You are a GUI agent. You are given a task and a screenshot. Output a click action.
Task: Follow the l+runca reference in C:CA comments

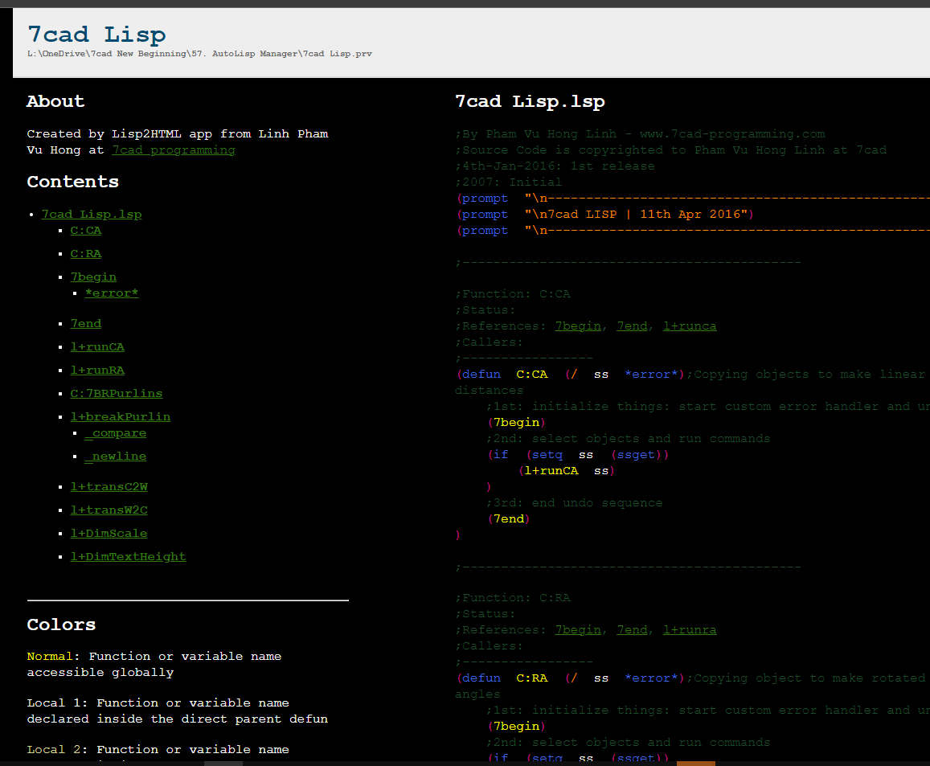pyautogui.click(x=689, y=326)
